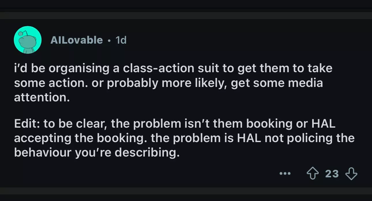
Task: Click the dark divider bar below the comment
Action: click(x=186, y=191)
